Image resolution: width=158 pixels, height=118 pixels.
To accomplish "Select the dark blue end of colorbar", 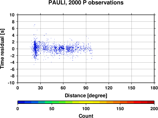I will point(21,102).
